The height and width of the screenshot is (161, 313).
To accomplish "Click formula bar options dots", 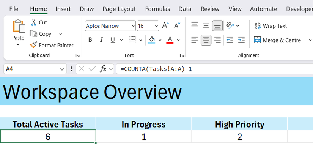I will coord(71,69).
